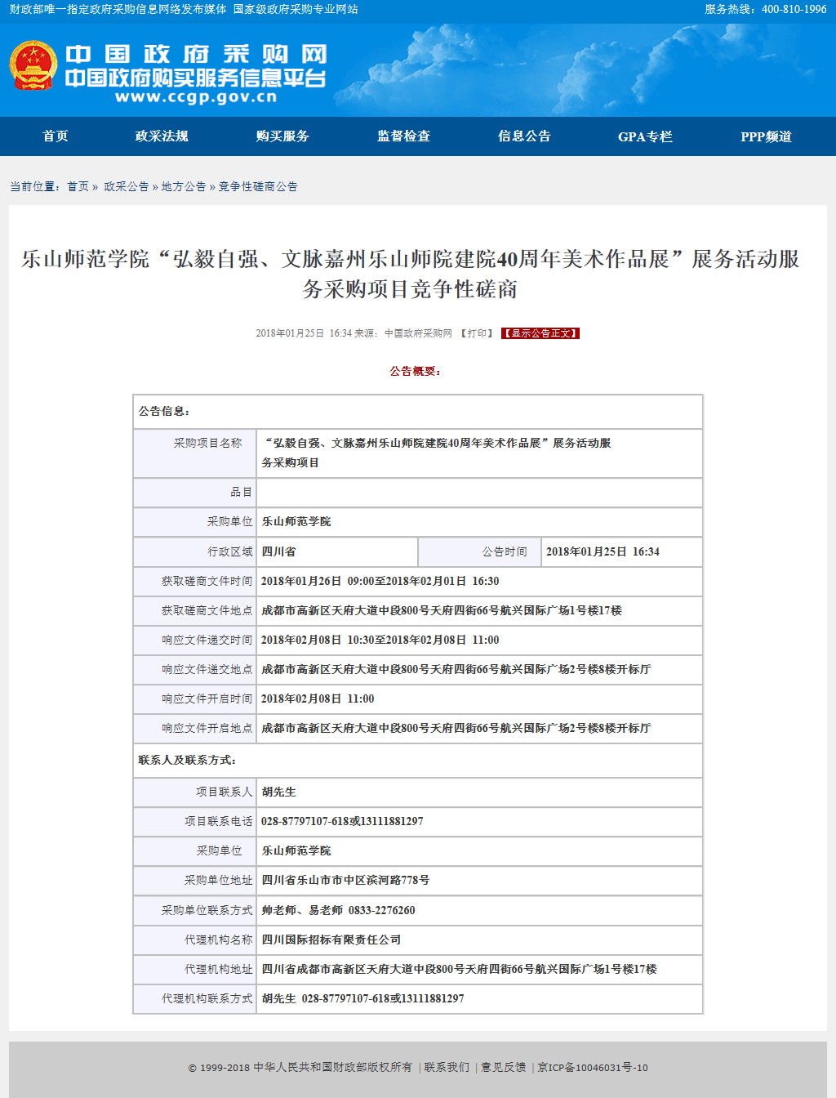This screenshot has width=836, height=1098.
Task: Open 信息公告 in the nav bar
Action: (524, 136)
